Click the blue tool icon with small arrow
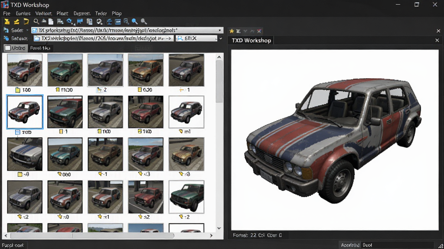Image resolution: width=444 pixels, height=249 pixels. tap(70, 22)
